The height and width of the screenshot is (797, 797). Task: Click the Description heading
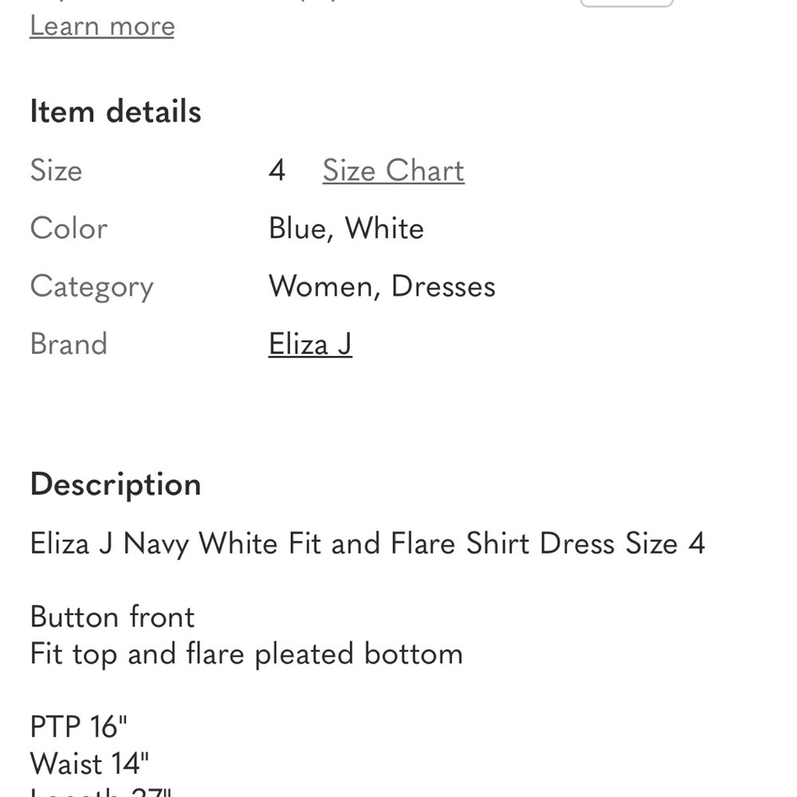coord(116,485)
